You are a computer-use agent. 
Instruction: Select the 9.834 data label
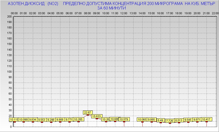(33, 120)
